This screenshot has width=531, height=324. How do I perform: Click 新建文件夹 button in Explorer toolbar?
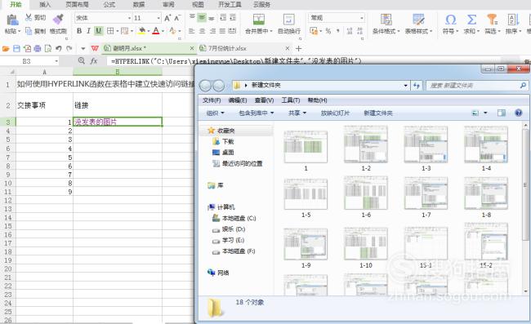pyautogui.click(x=378, y=113)
